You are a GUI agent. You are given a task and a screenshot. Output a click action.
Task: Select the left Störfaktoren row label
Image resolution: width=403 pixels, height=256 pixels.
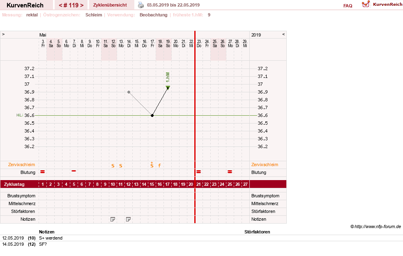23,211
